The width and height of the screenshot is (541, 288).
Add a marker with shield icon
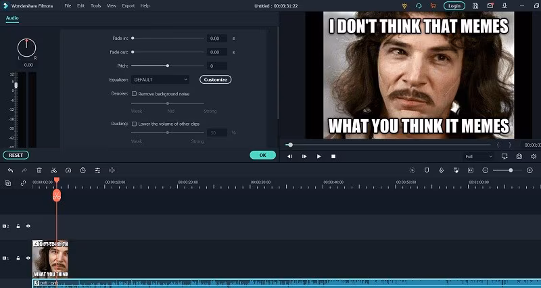tap(427, 170)
